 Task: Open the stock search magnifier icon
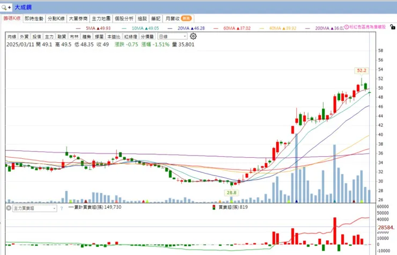pos(4,8)
